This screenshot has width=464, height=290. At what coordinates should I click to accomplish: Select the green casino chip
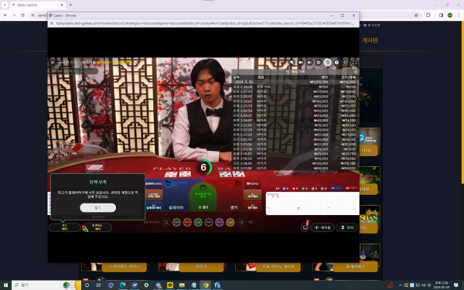tap(198, 222)
